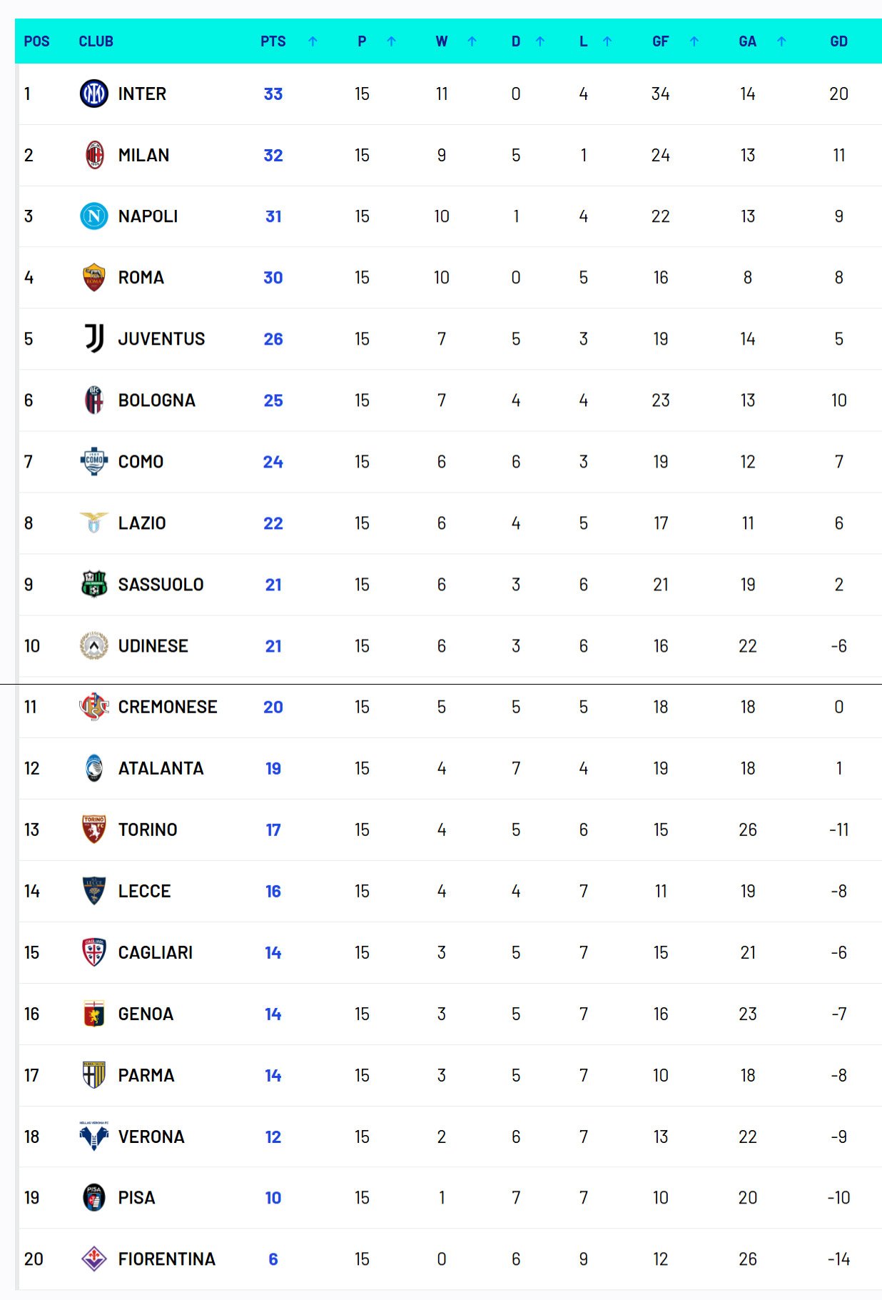Click the Juventus badge icon
882x1300 pixels.
pyautogui.click(x=93, y=339)
